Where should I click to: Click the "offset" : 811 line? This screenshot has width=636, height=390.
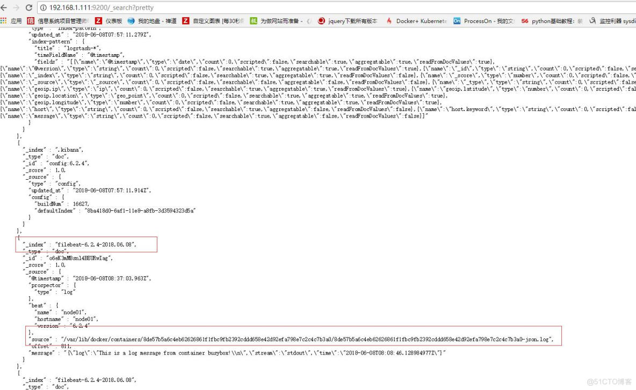tap(50, 346)
